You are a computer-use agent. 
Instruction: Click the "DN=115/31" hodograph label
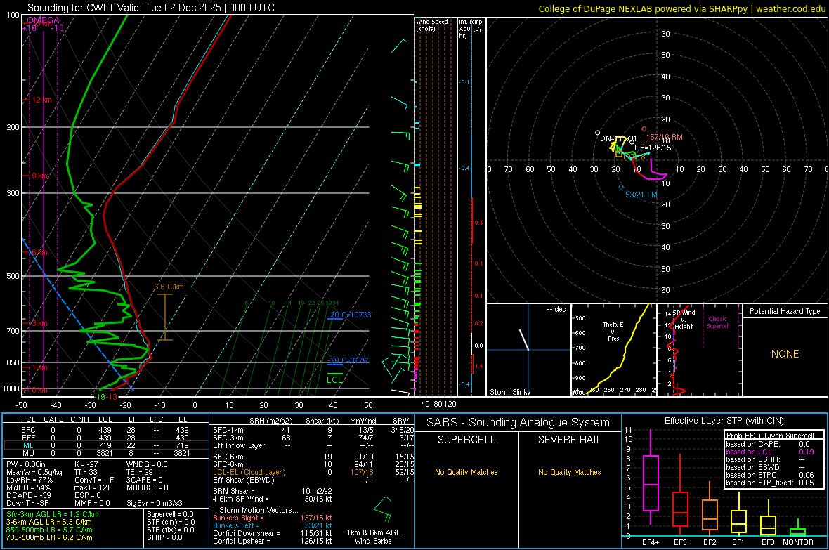coord(618,138)
